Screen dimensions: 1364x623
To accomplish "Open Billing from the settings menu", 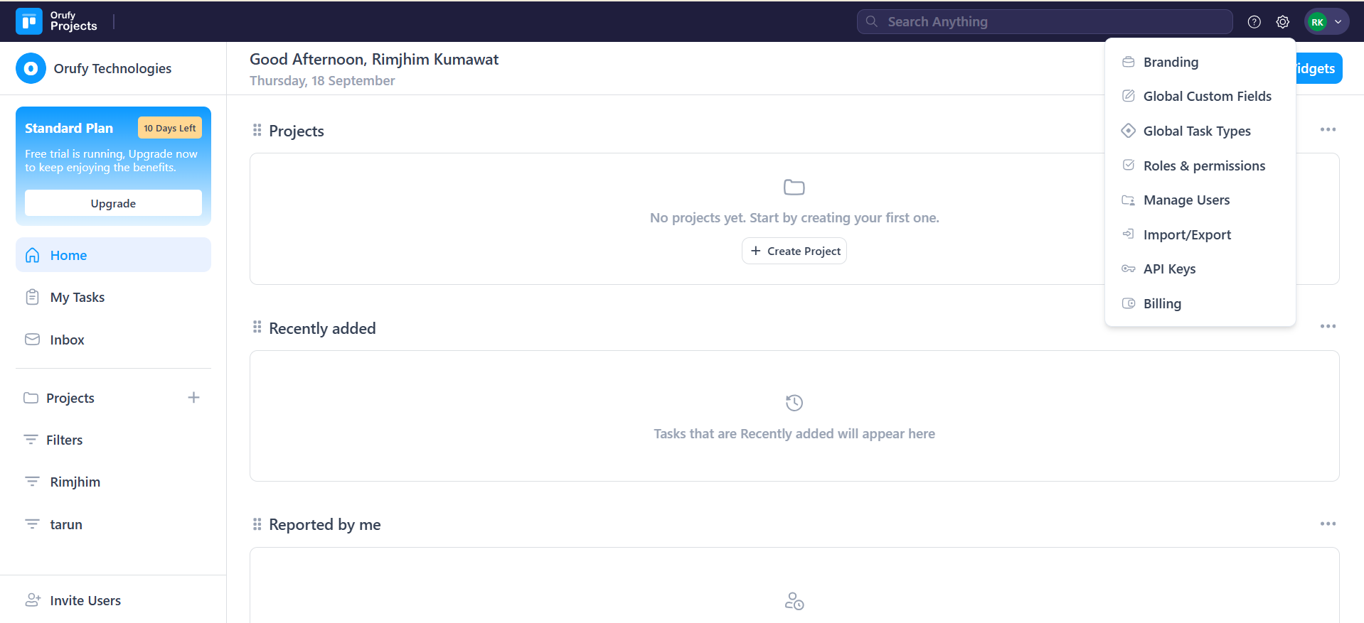I will pyautogui.click(x=1161, y=303).
